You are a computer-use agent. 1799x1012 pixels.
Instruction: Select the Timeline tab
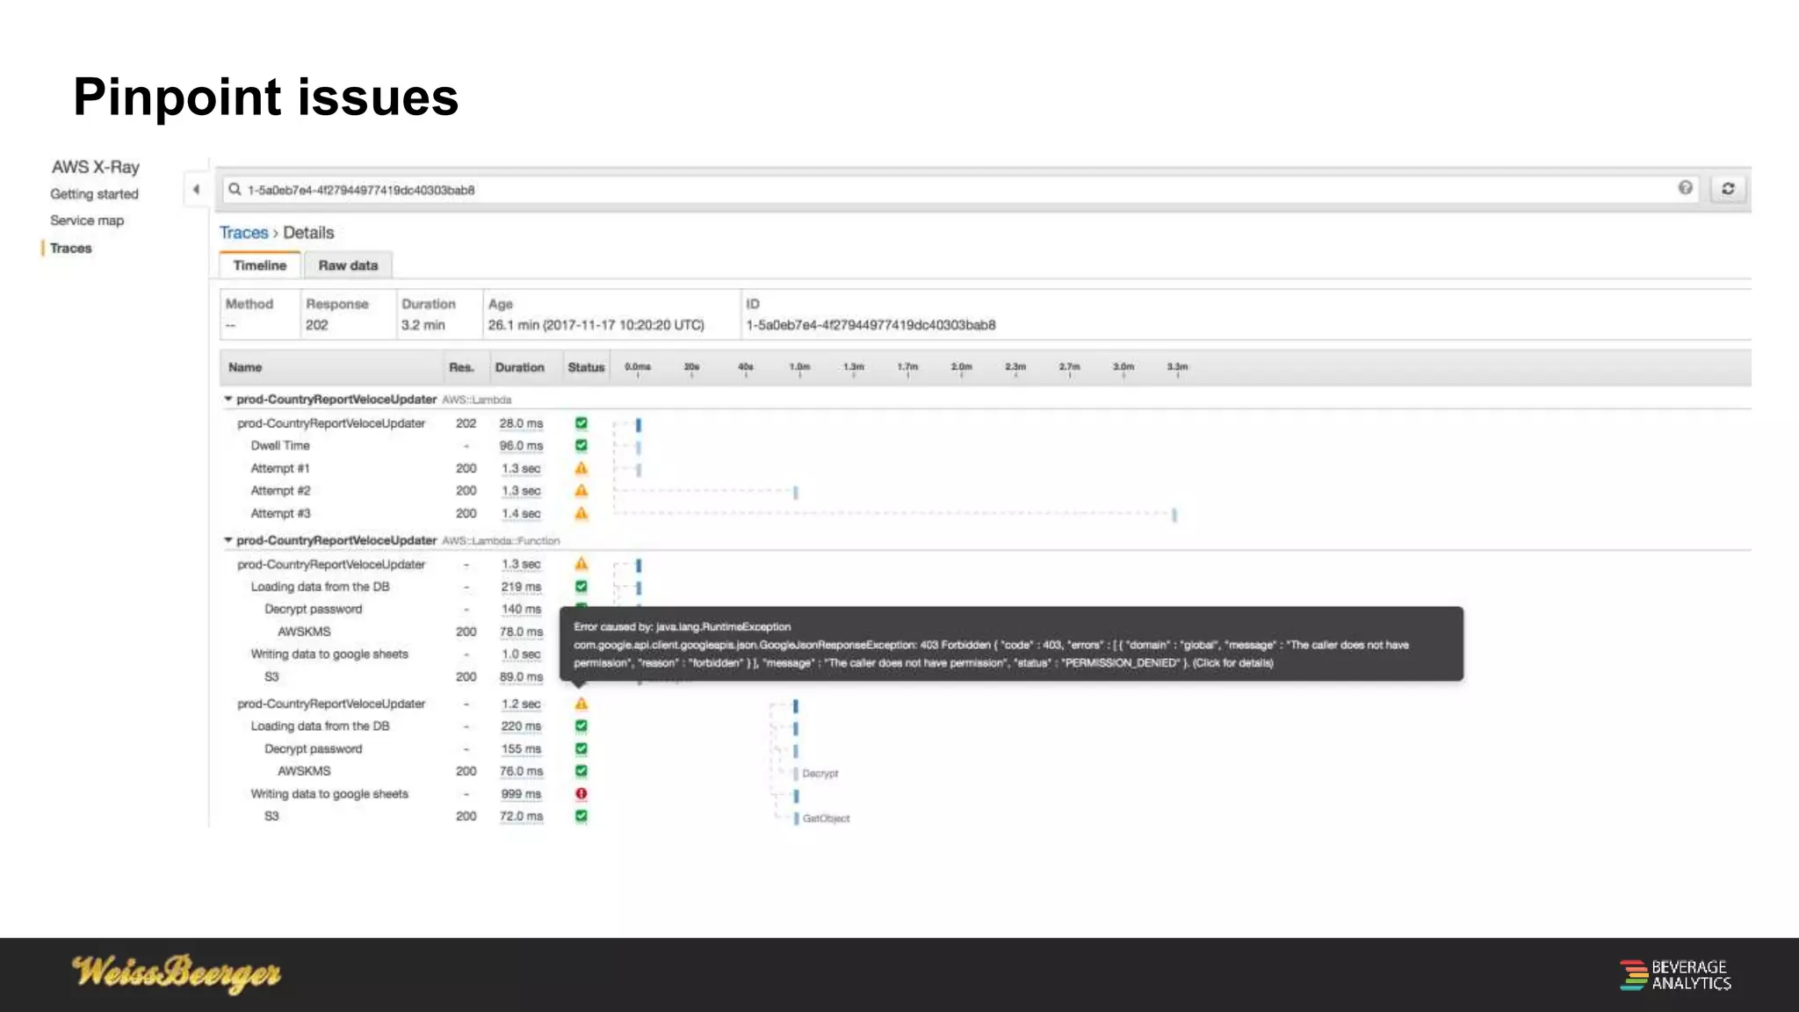pyautogui.click(x=259, y=265)
